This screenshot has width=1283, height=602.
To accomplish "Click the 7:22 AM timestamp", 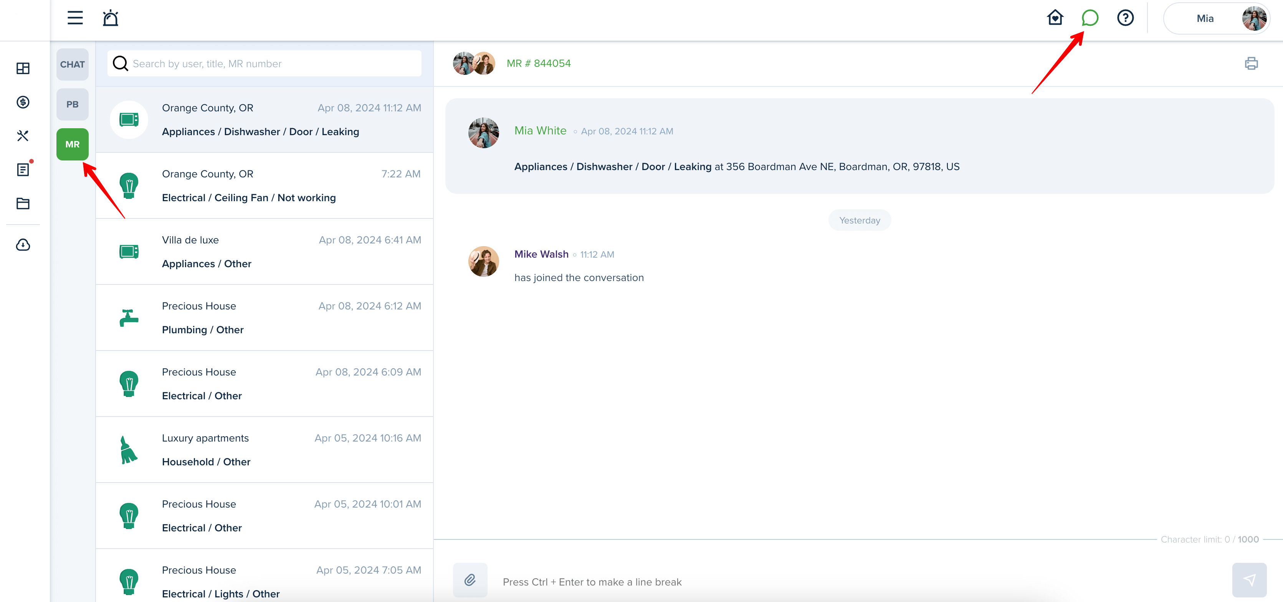I will pos(401,174).
